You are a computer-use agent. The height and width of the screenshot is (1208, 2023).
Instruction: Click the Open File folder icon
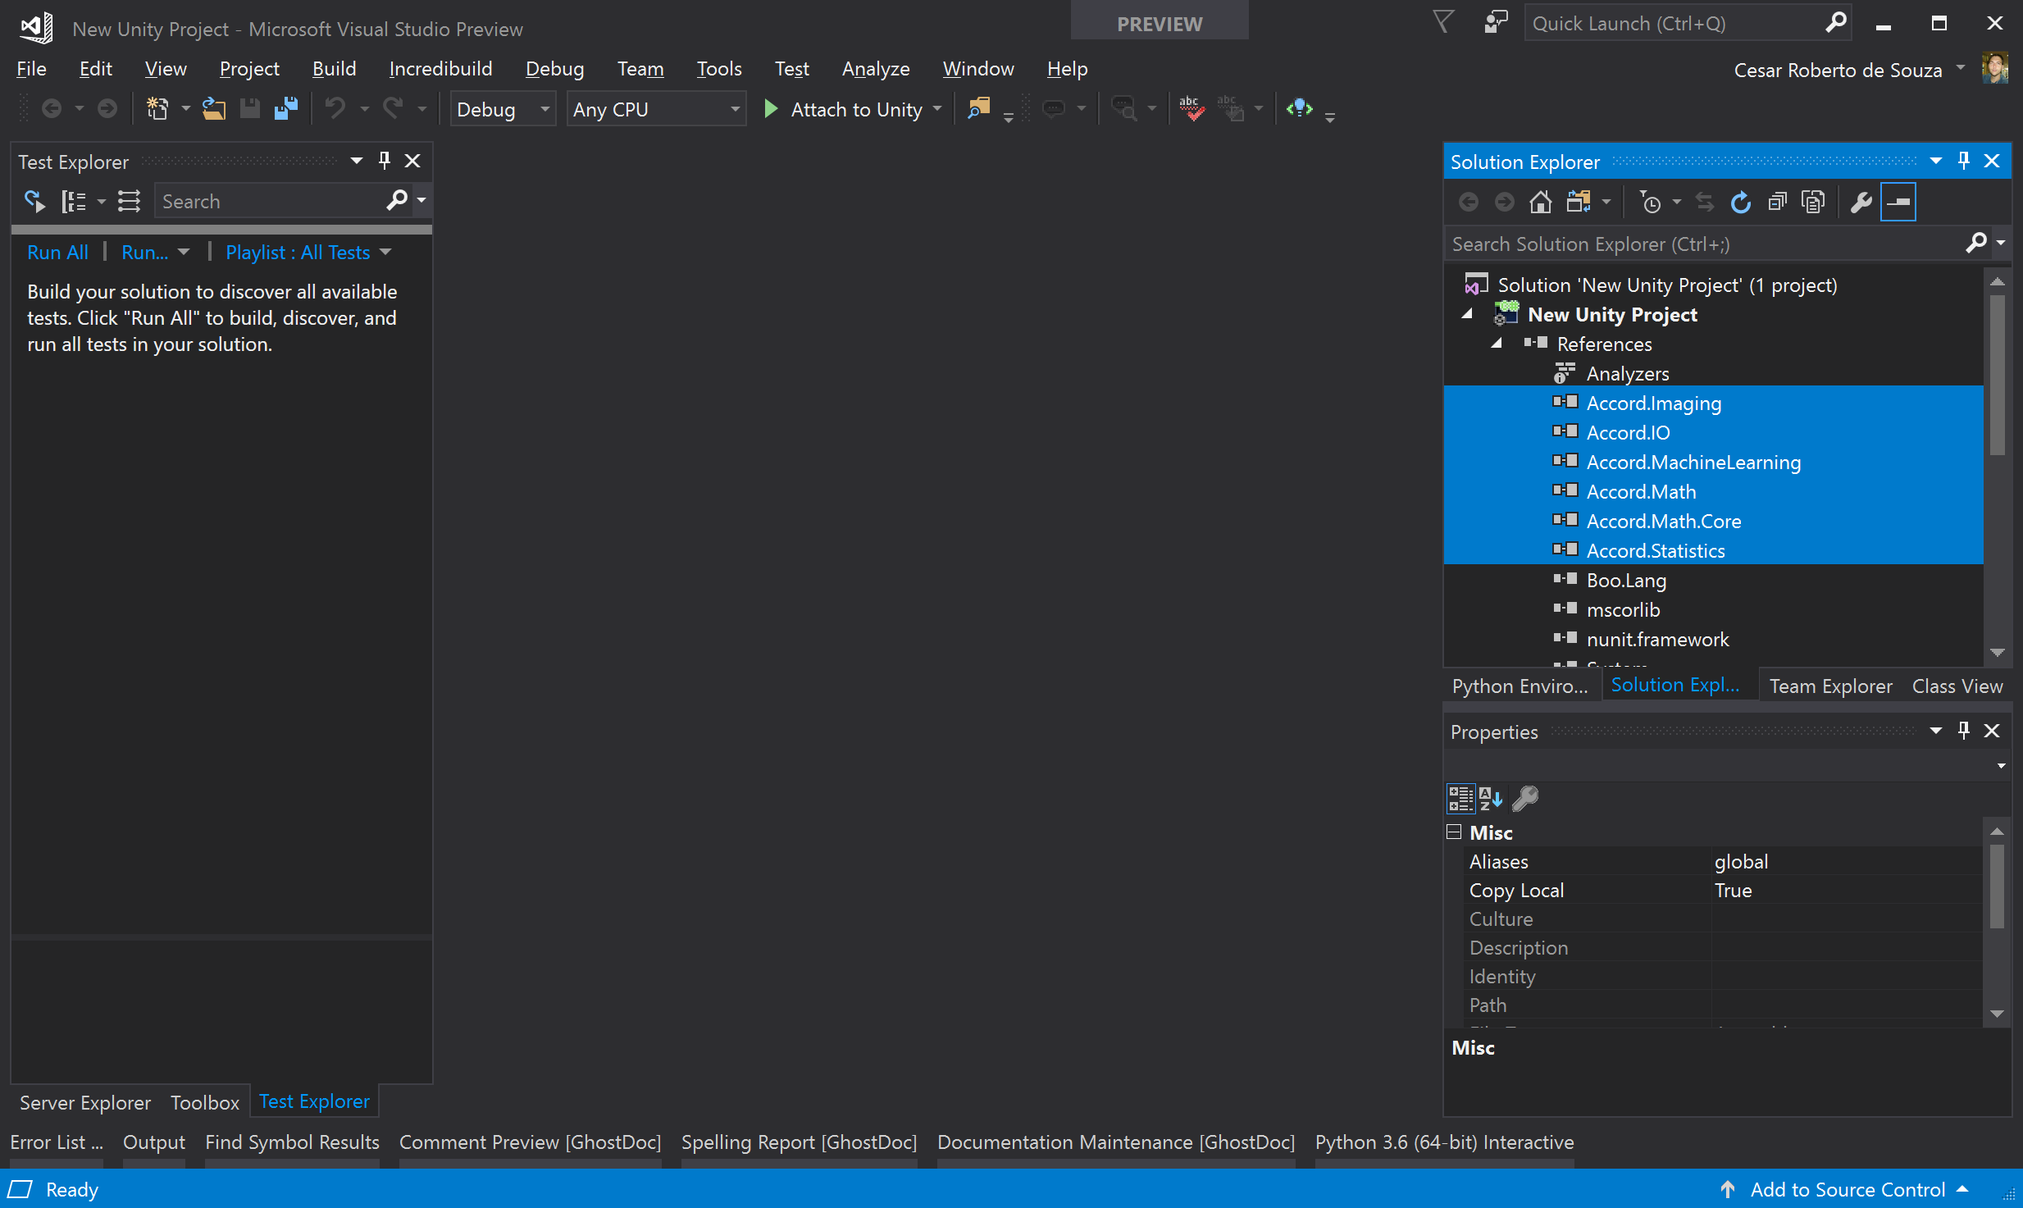point(214,109)
